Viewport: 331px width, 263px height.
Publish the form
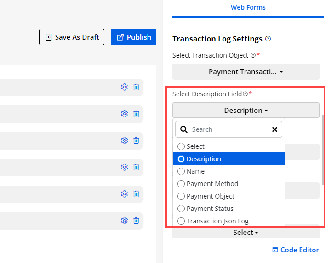[133, 37]
